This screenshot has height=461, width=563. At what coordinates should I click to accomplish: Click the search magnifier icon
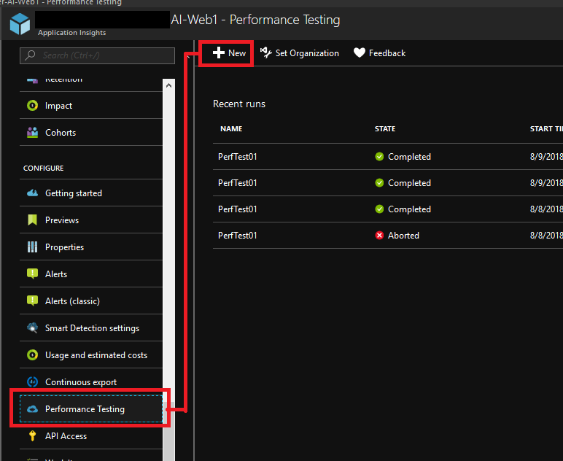click(30, 55)
